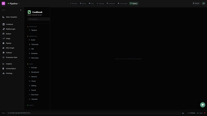Switch to the Cloud Studio tab
This screenshot has width=207, height=116.
coord(123,4)
